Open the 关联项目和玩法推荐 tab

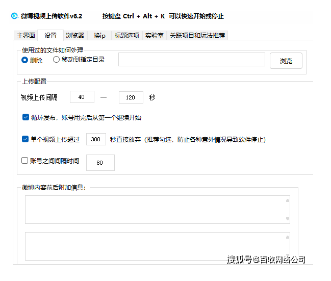197,35
